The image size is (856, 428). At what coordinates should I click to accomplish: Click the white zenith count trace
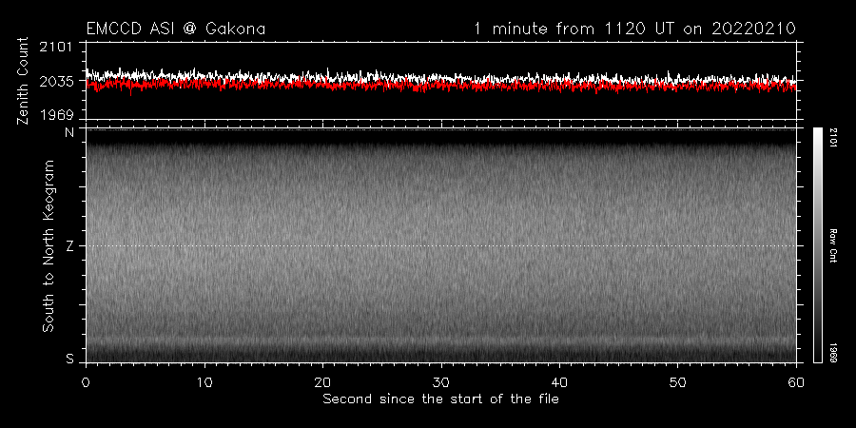coord(441,78)
